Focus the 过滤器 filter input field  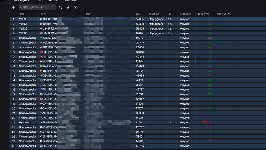(x=37, y=7)
